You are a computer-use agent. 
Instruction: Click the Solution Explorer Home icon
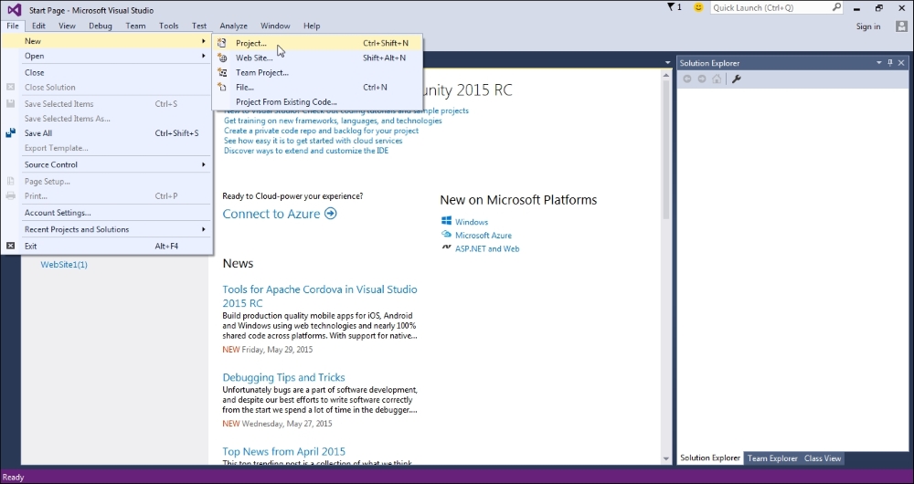click(x=717, y=79)
